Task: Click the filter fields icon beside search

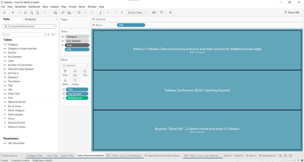Action: 49,34
